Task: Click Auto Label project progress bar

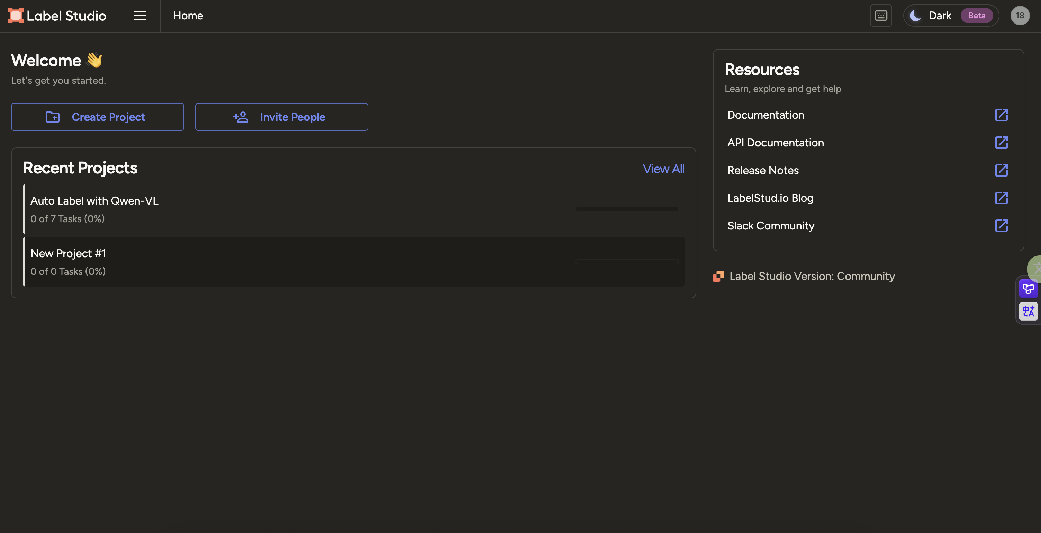Action: (x=627, y=209)
